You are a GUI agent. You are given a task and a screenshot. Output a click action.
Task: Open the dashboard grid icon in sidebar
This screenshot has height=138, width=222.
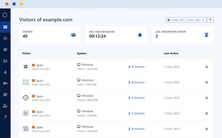point(5,27)
